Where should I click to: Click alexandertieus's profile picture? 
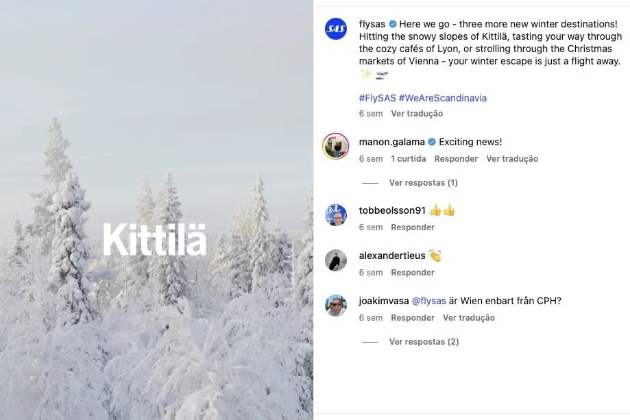pos(335,260)
